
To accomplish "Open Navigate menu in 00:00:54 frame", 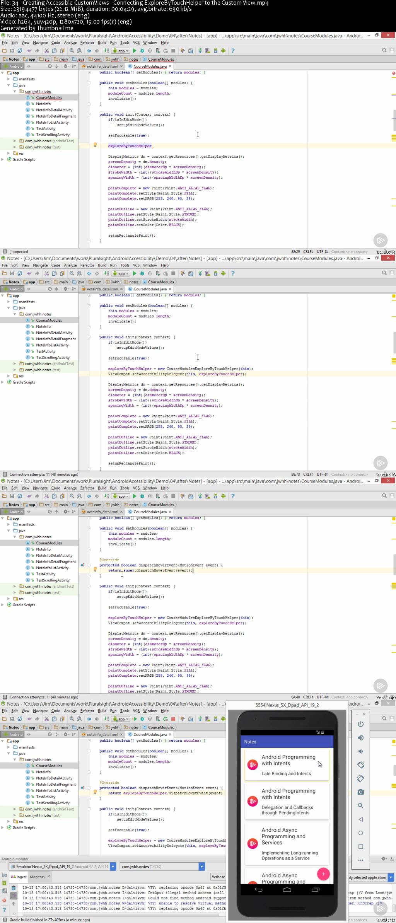I will point(40,43).
